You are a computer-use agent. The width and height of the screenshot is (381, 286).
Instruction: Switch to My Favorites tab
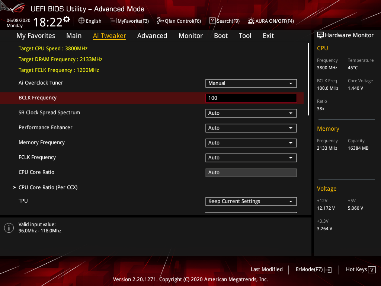click(36, 36)
